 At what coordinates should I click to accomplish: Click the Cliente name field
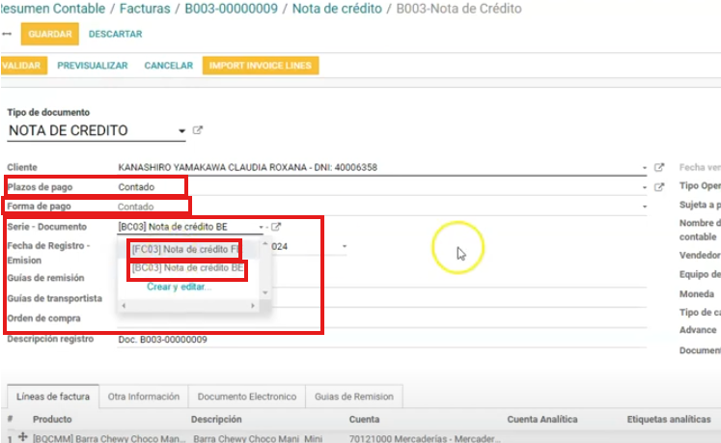[380, 167]
